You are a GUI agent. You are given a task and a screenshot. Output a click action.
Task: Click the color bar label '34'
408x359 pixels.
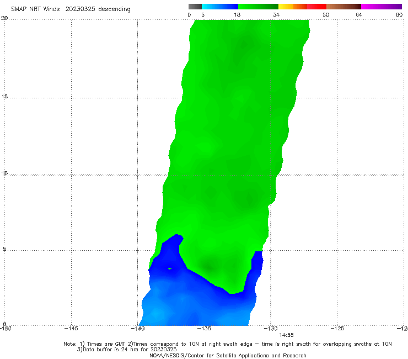point(276,14)
